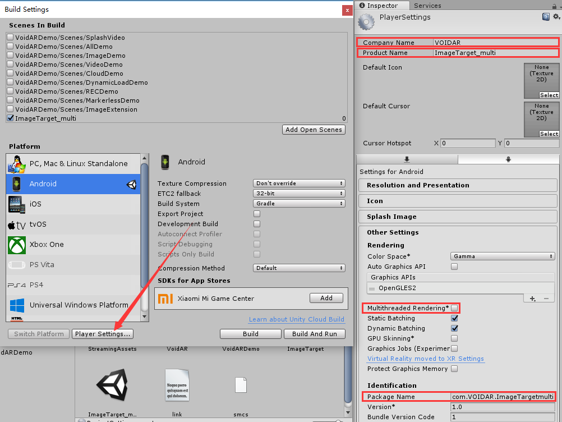This screenshot has height=422, width=562.
Task: Add a Graphics API with plus icon
Action: pos(533,299)
